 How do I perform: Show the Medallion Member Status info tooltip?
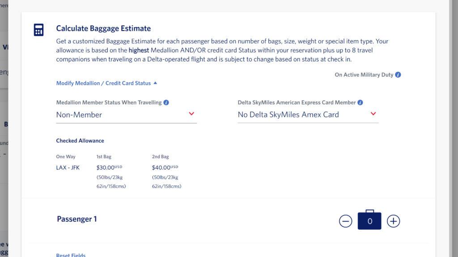[x=166, y=103]
